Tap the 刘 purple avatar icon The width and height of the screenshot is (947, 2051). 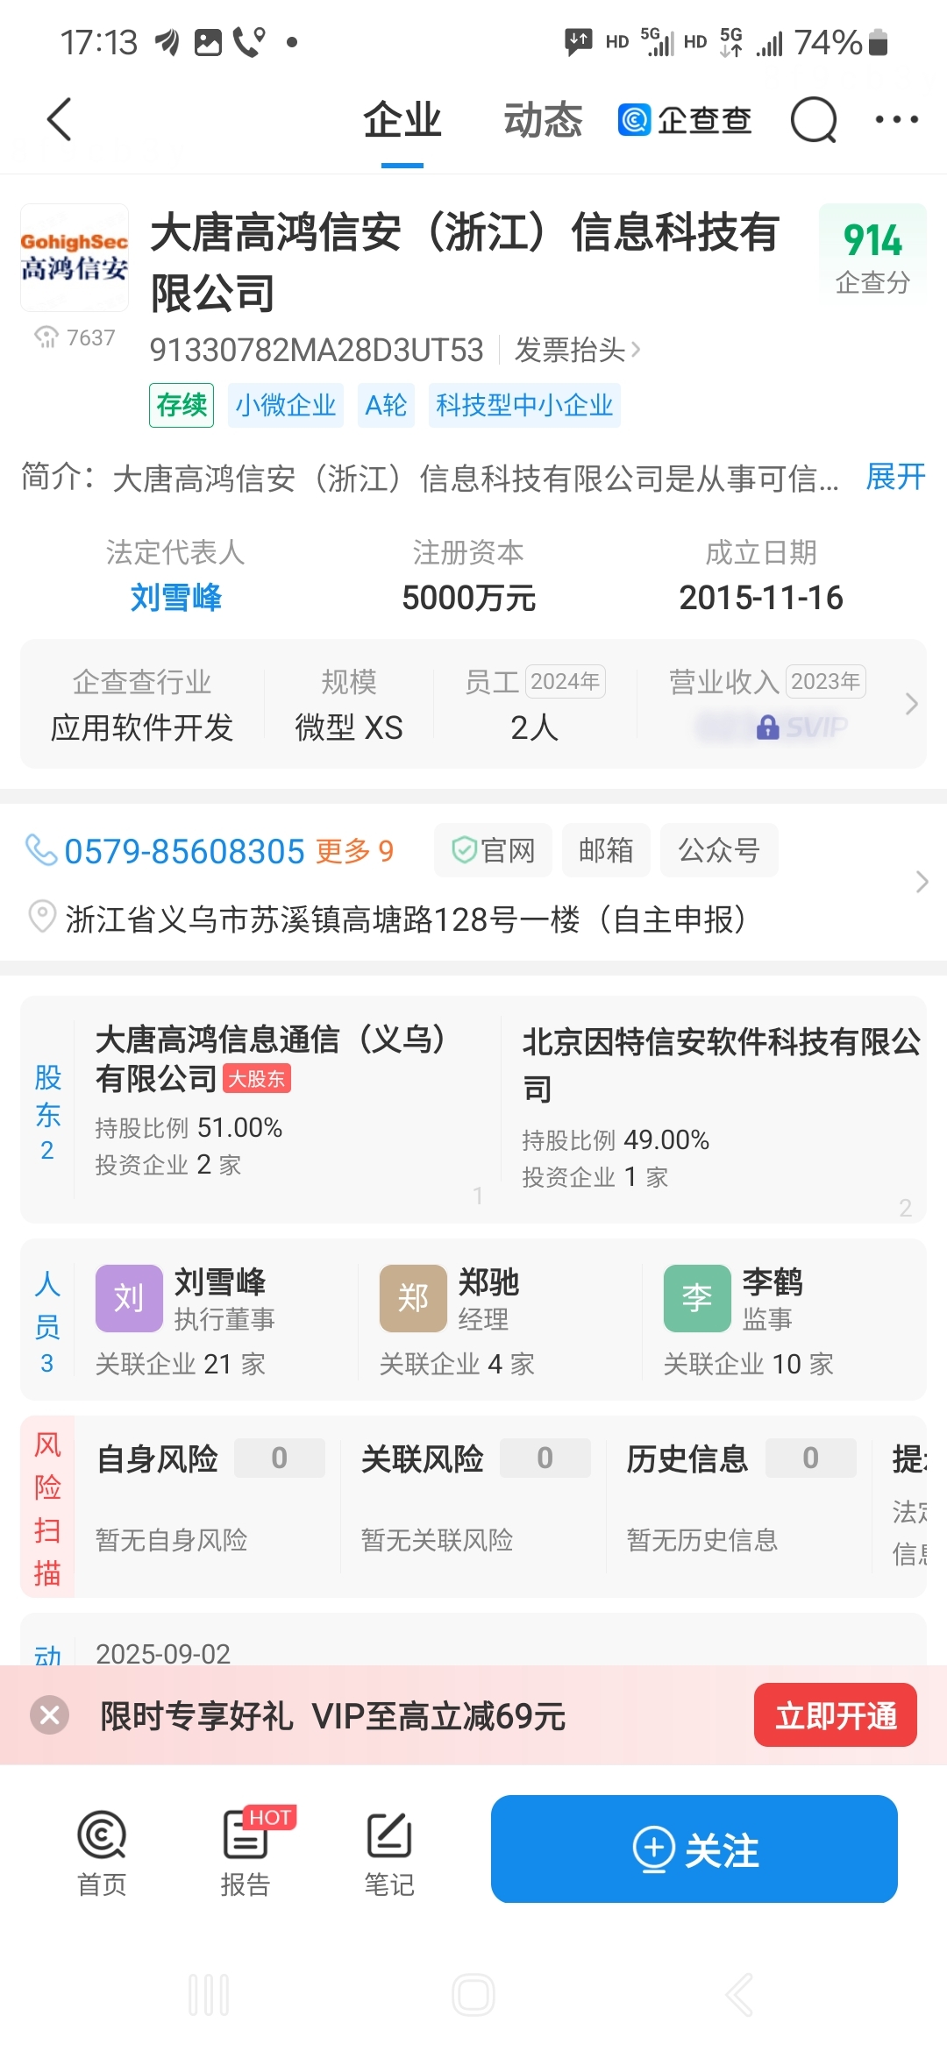click(129, 1298)
